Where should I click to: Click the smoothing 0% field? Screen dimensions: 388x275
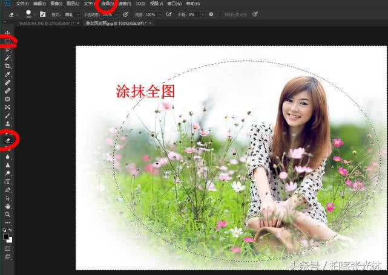(x=194, y=15)
